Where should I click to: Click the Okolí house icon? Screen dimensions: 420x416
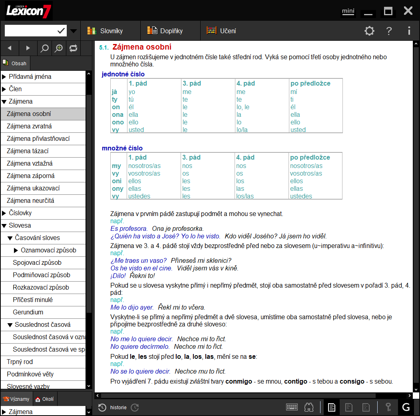[x=38, y=399]
